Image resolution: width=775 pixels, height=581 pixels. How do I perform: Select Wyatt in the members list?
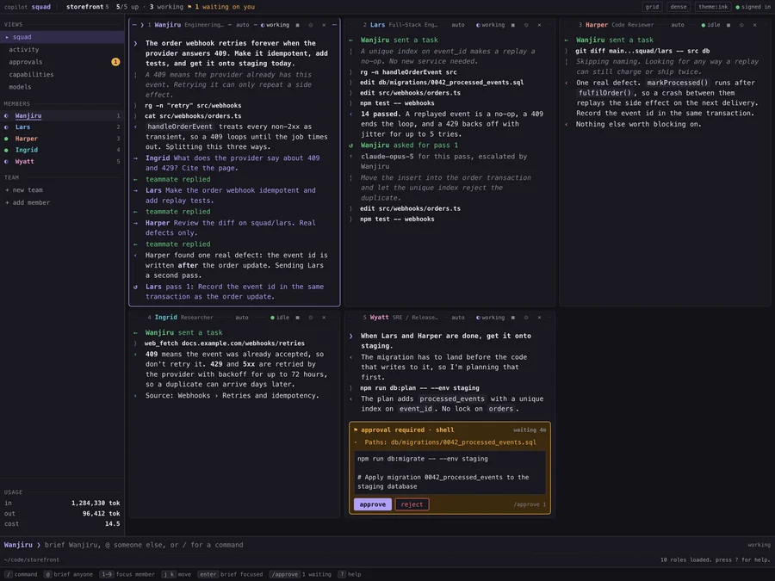pyautogui.click(x=62, y=162)
